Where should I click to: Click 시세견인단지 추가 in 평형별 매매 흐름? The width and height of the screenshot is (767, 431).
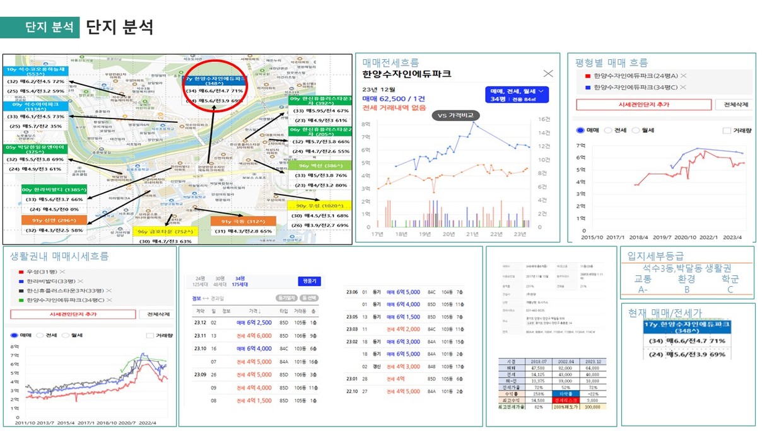pos(645,105)
